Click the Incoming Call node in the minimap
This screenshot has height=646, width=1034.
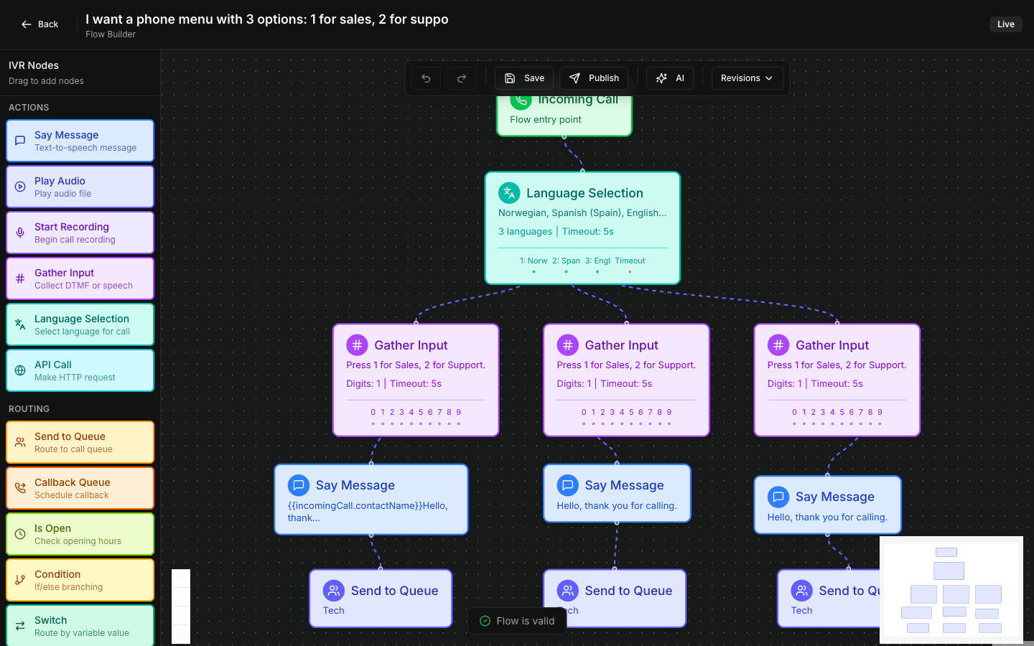[x=946, y=552]
